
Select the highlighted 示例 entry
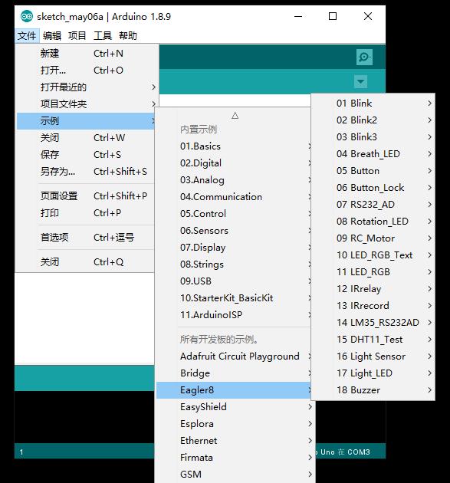click(85, 121)
